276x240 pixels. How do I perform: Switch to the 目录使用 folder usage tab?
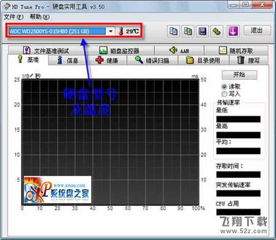[x=204, y=60]
